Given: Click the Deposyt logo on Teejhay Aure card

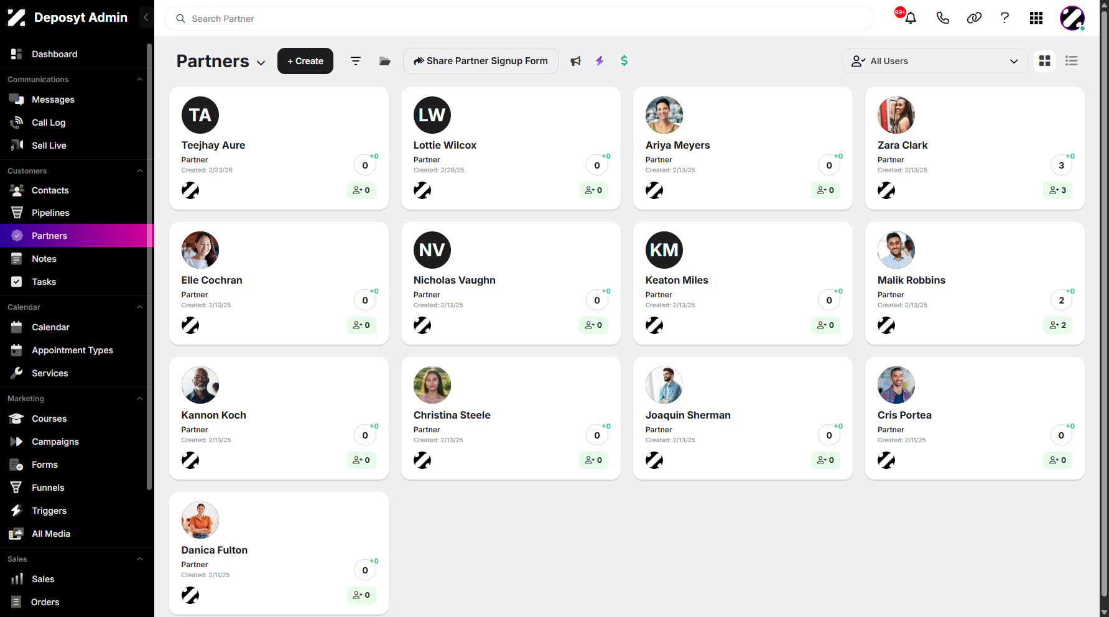Looking at the screenshot, I should click(x=190, y=190).
